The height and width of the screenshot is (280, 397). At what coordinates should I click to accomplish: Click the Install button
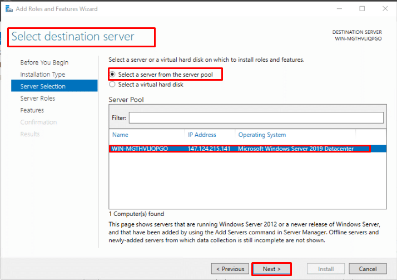(326, 269)
